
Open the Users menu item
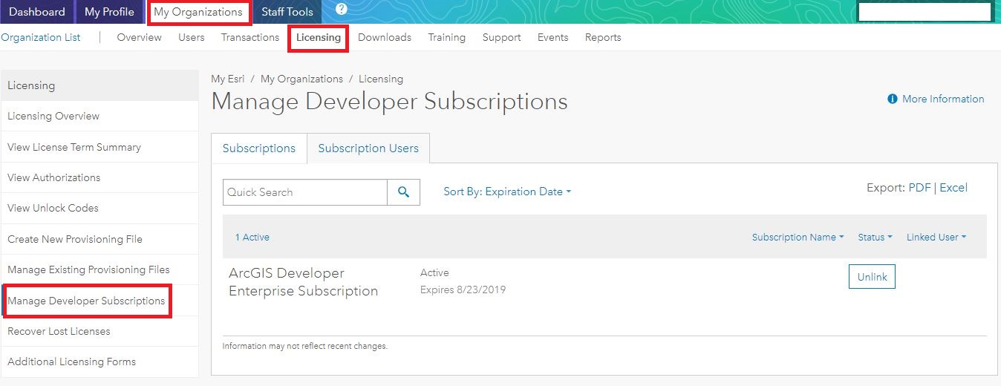pos(192,37)
